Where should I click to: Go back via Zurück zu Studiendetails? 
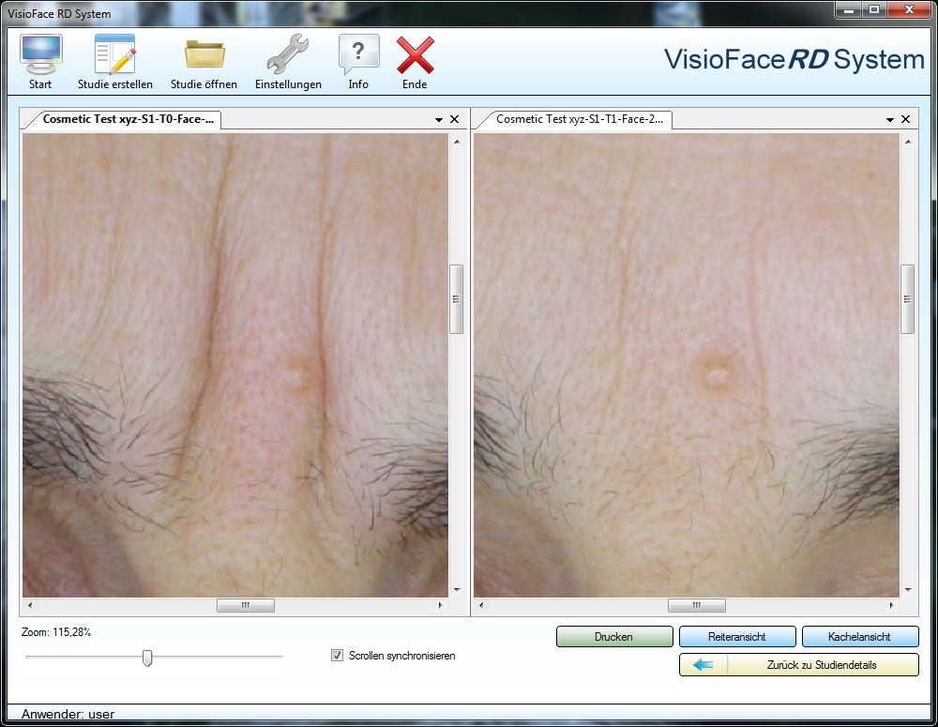[x=798, y=665]
